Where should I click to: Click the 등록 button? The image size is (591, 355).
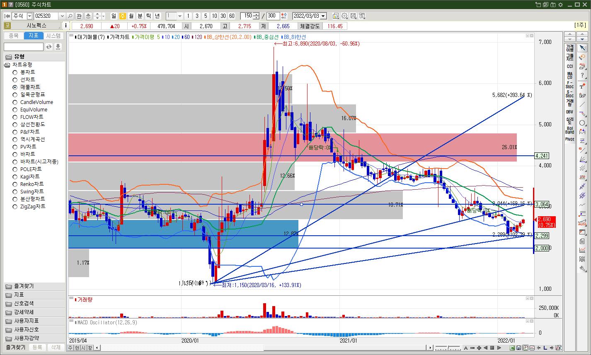click(37, 348)
